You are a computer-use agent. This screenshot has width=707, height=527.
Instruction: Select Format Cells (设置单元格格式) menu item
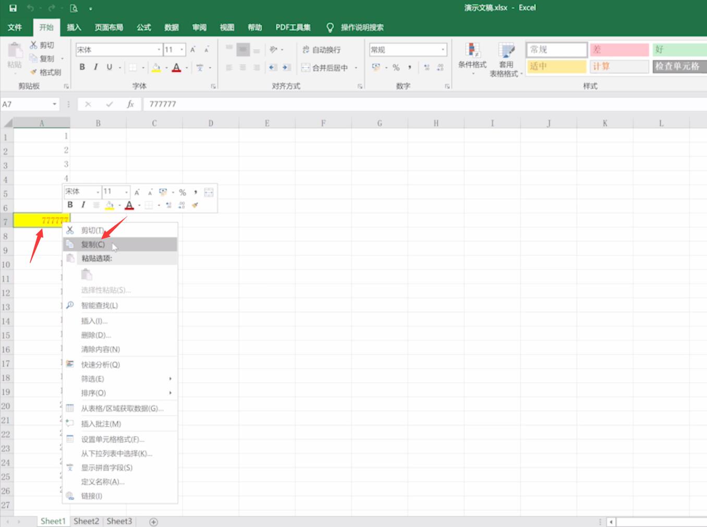click(120, 439)
